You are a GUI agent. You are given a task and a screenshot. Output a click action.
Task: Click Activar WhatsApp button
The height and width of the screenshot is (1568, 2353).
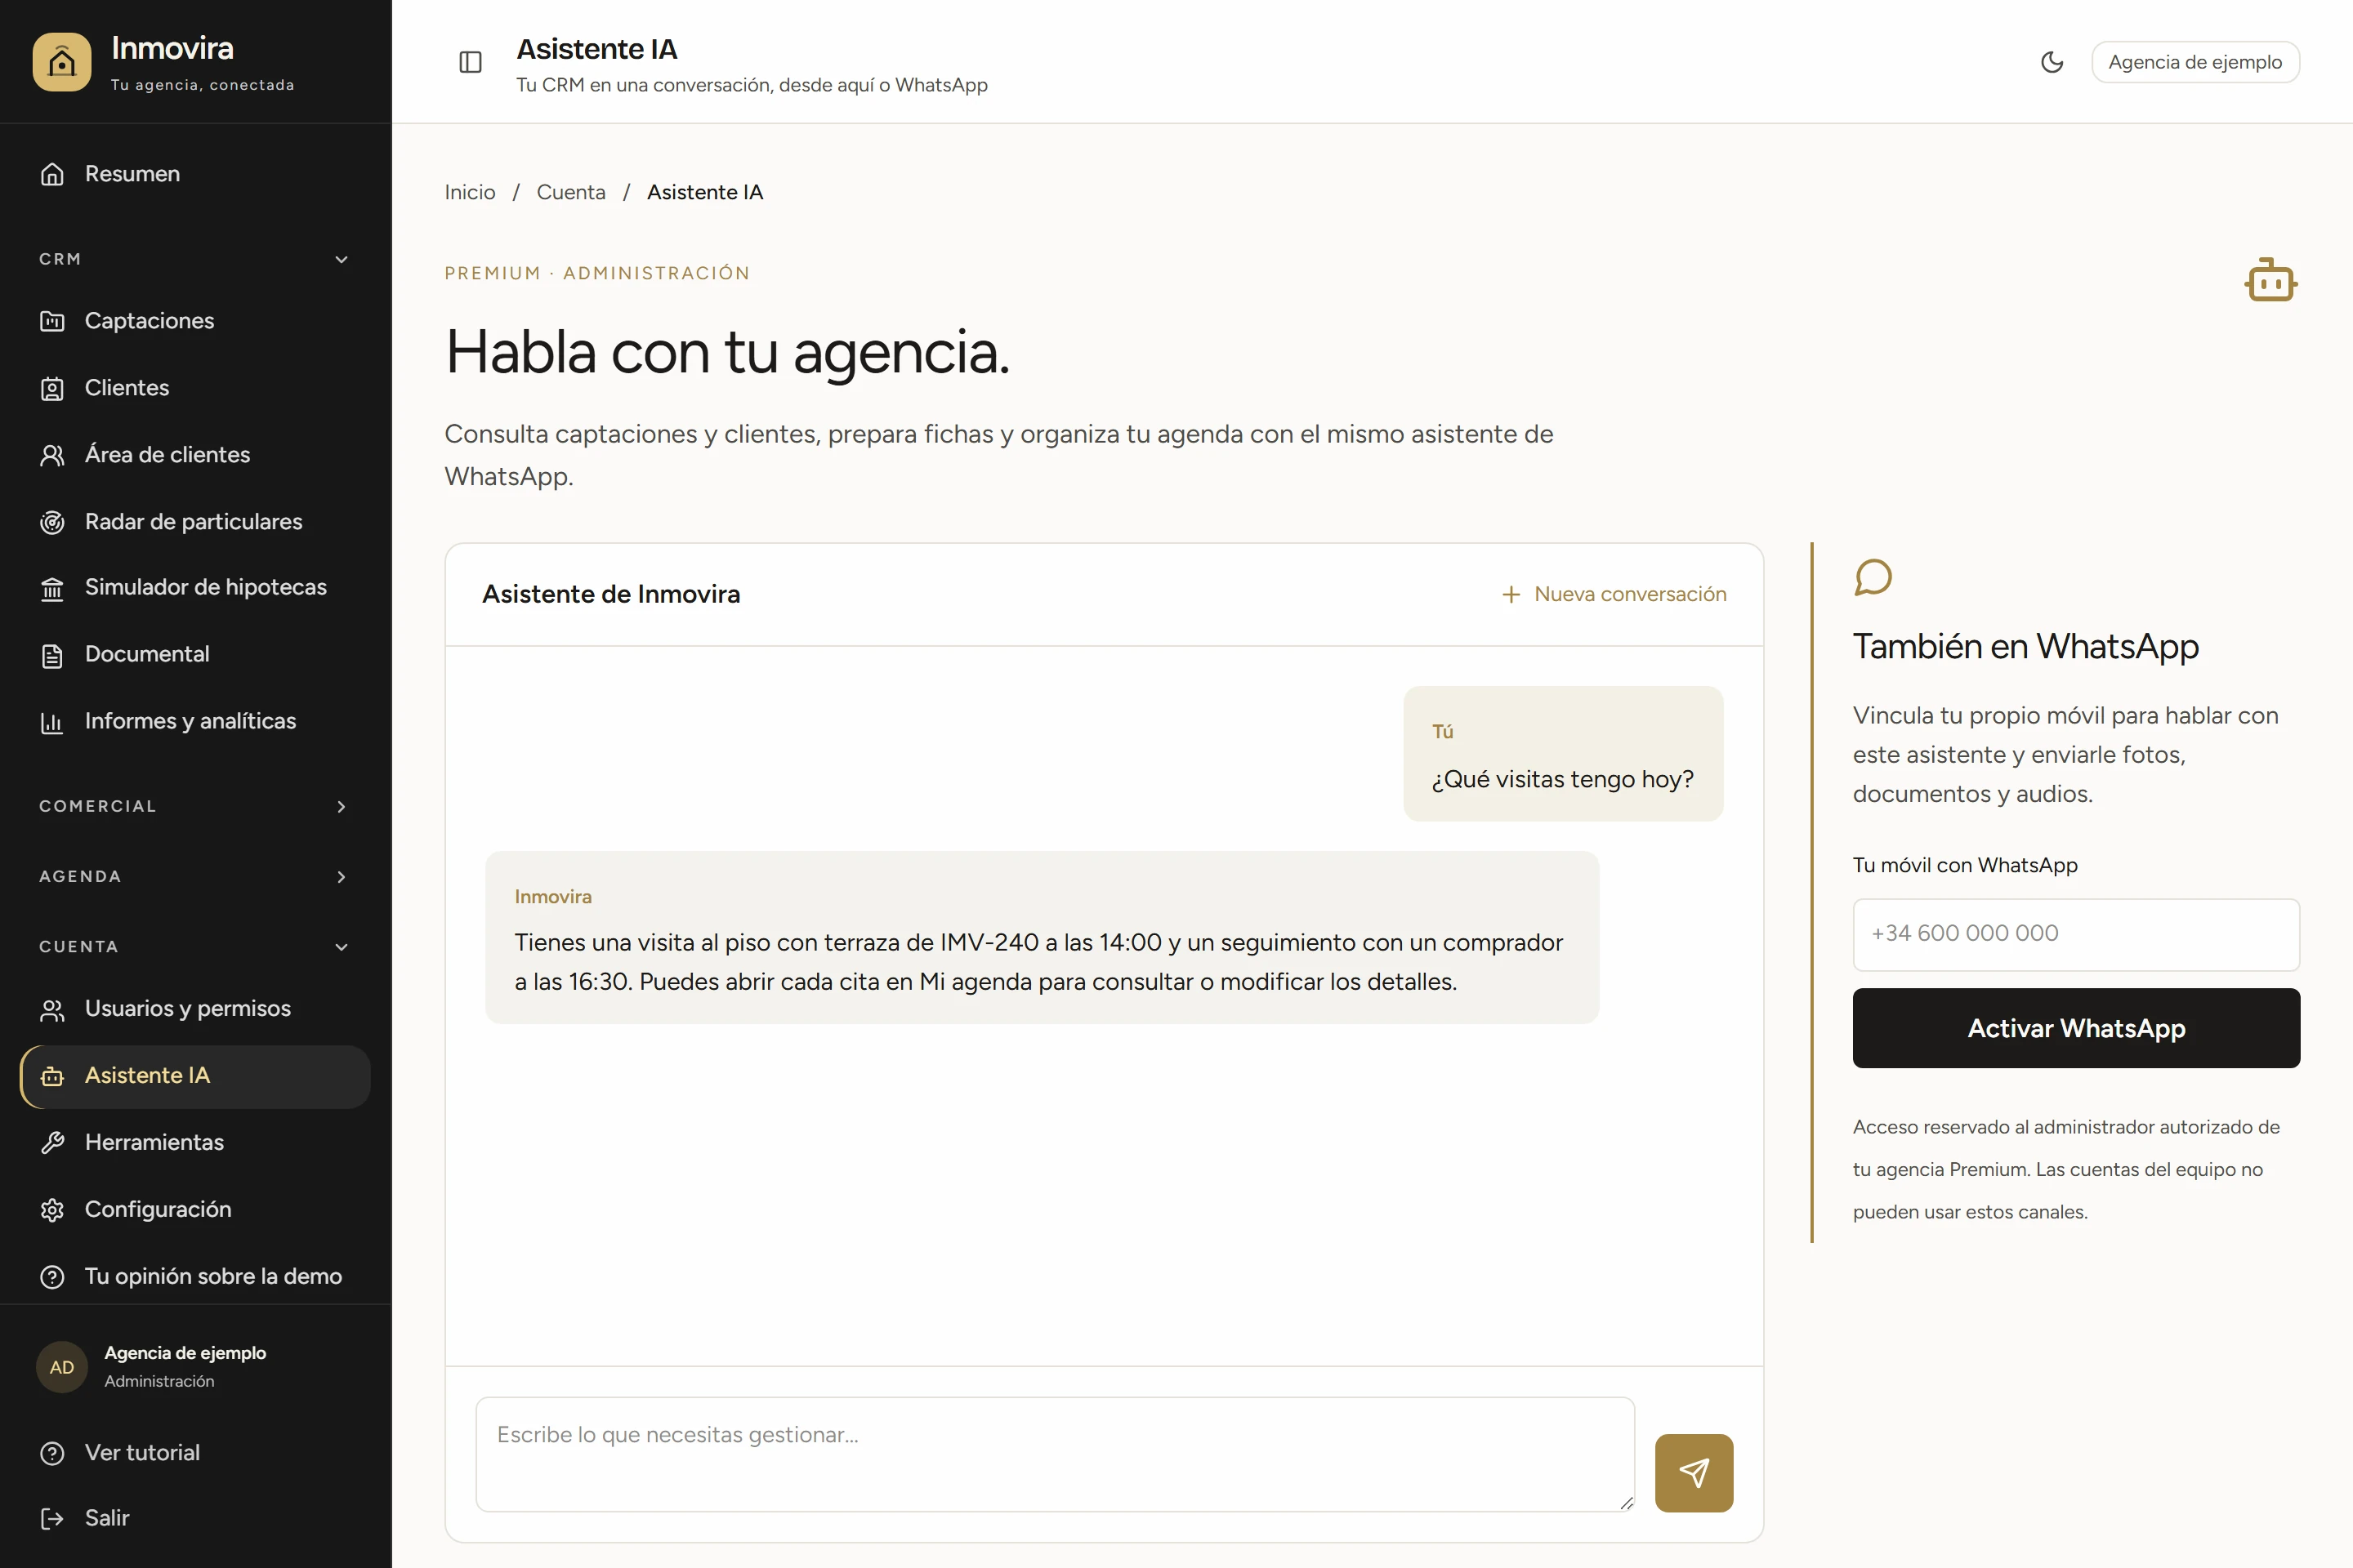pyautogui.click(x=2076, y=1028)
